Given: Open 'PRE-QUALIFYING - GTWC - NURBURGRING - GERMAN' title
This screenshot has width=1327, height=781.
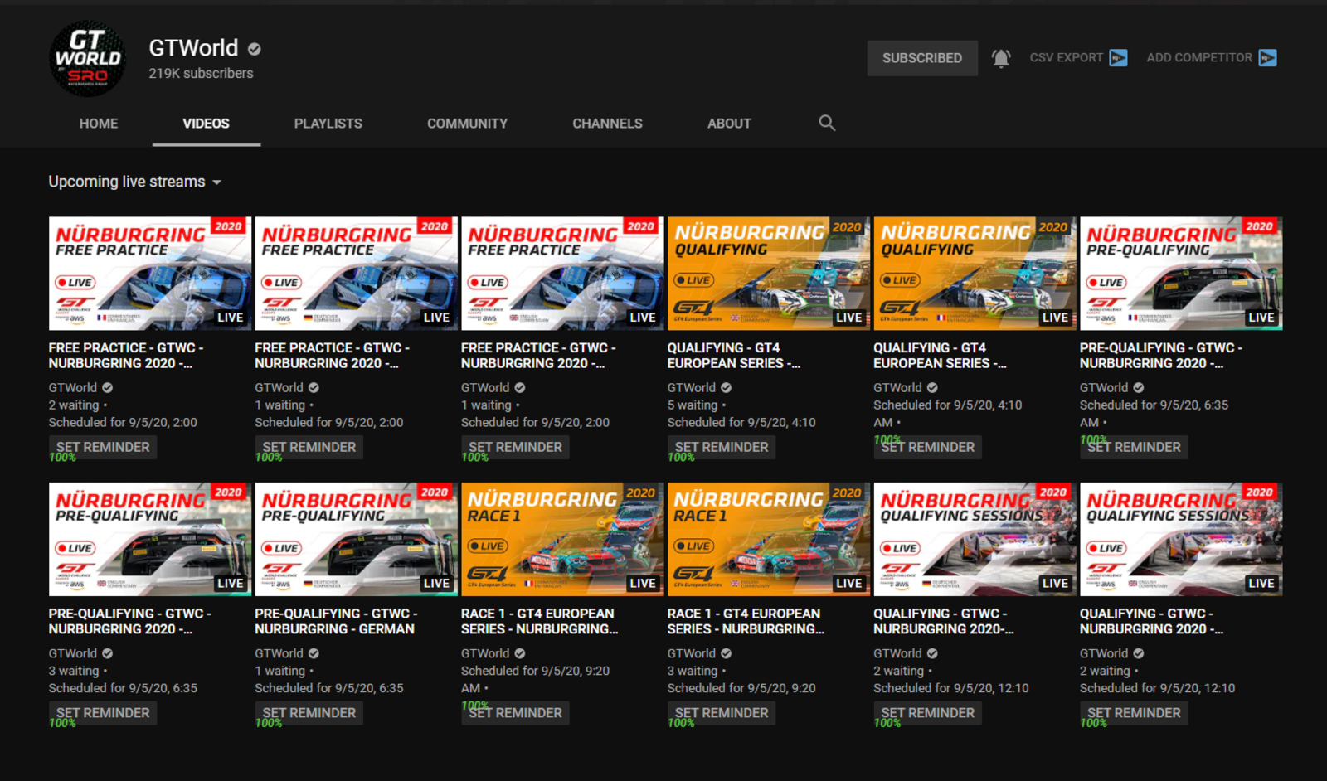Looking at the screenshot, I should 336,622.
